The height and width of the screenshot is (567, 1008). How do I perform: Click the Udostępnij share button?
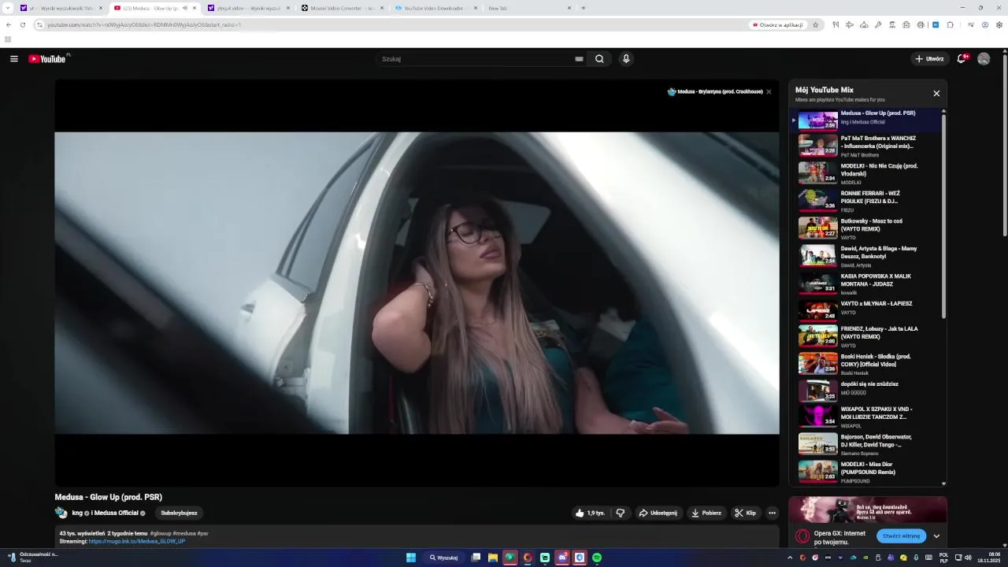[658, 513]
